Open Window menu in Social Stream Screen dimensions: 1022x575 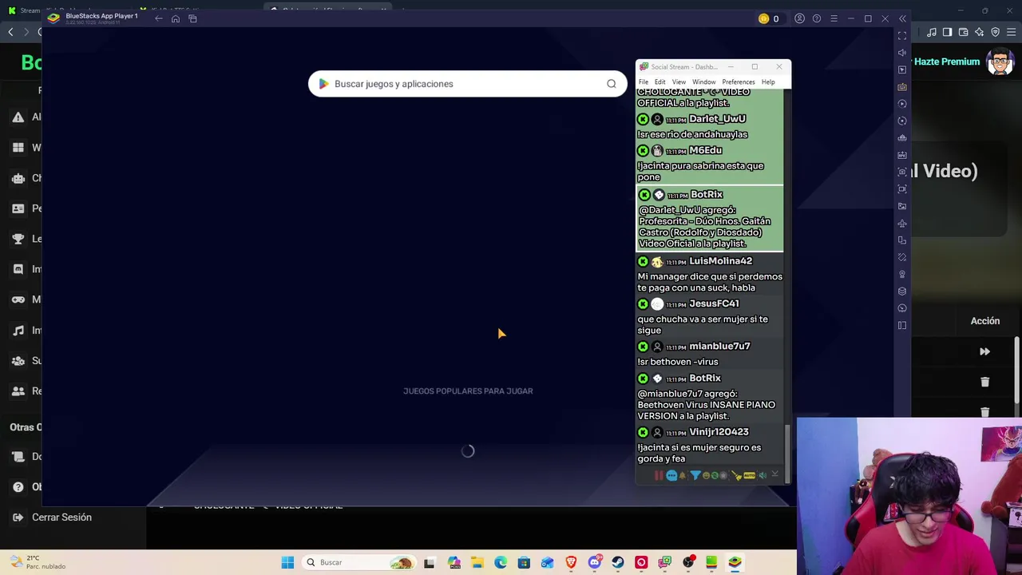703,82
